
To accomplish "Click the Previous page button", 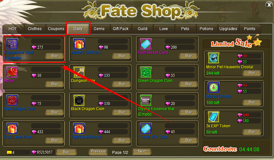I will tap(98, 152).
